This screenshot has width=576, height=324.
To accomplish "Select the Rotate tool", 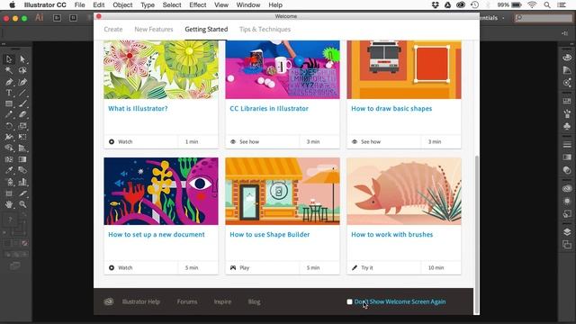I will 9,126.
